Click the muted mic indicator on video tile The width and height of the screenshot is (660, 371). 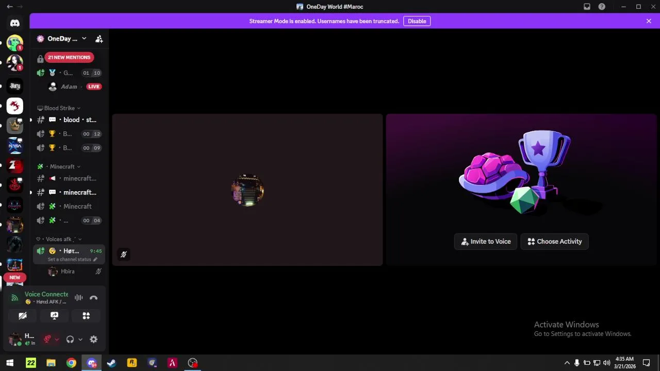[x=123, y=254]
